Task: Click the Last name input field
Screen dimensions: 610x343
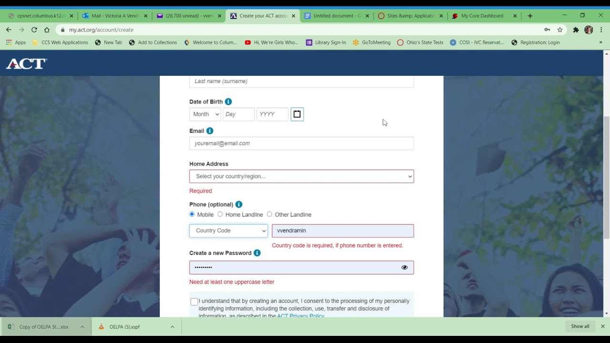Action: click(302, 81)
